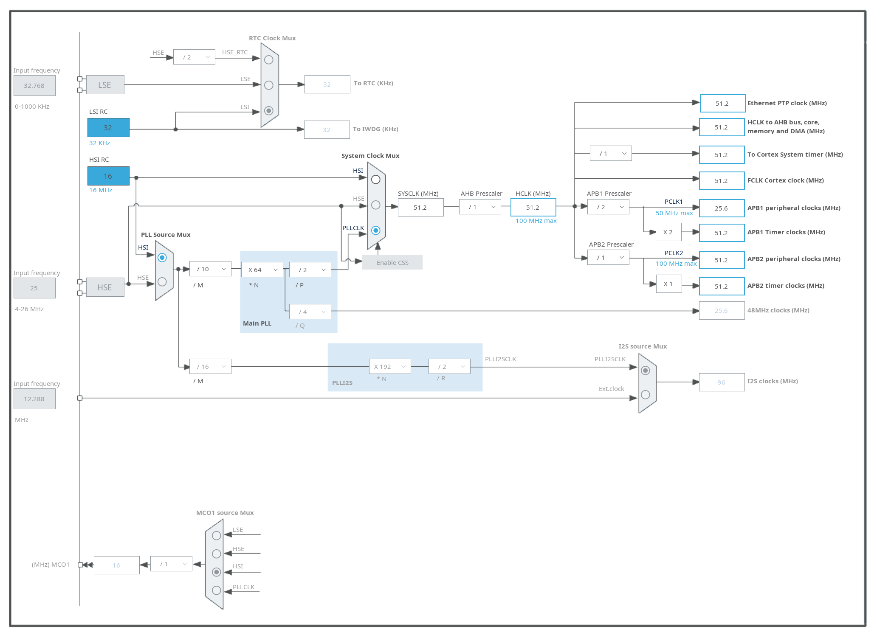The width and height of the screenshot is (877, 638).
Task: Pick Ext.clock in the I2S source Mux
Action: click(645, 395)
